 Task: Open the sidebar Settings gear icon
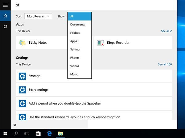(5, 26)
